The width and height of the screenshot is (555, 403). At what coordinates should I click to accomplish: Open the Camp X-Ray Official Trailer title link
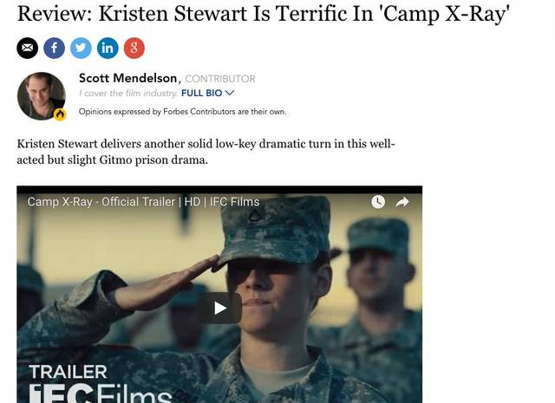pos(143,202)
